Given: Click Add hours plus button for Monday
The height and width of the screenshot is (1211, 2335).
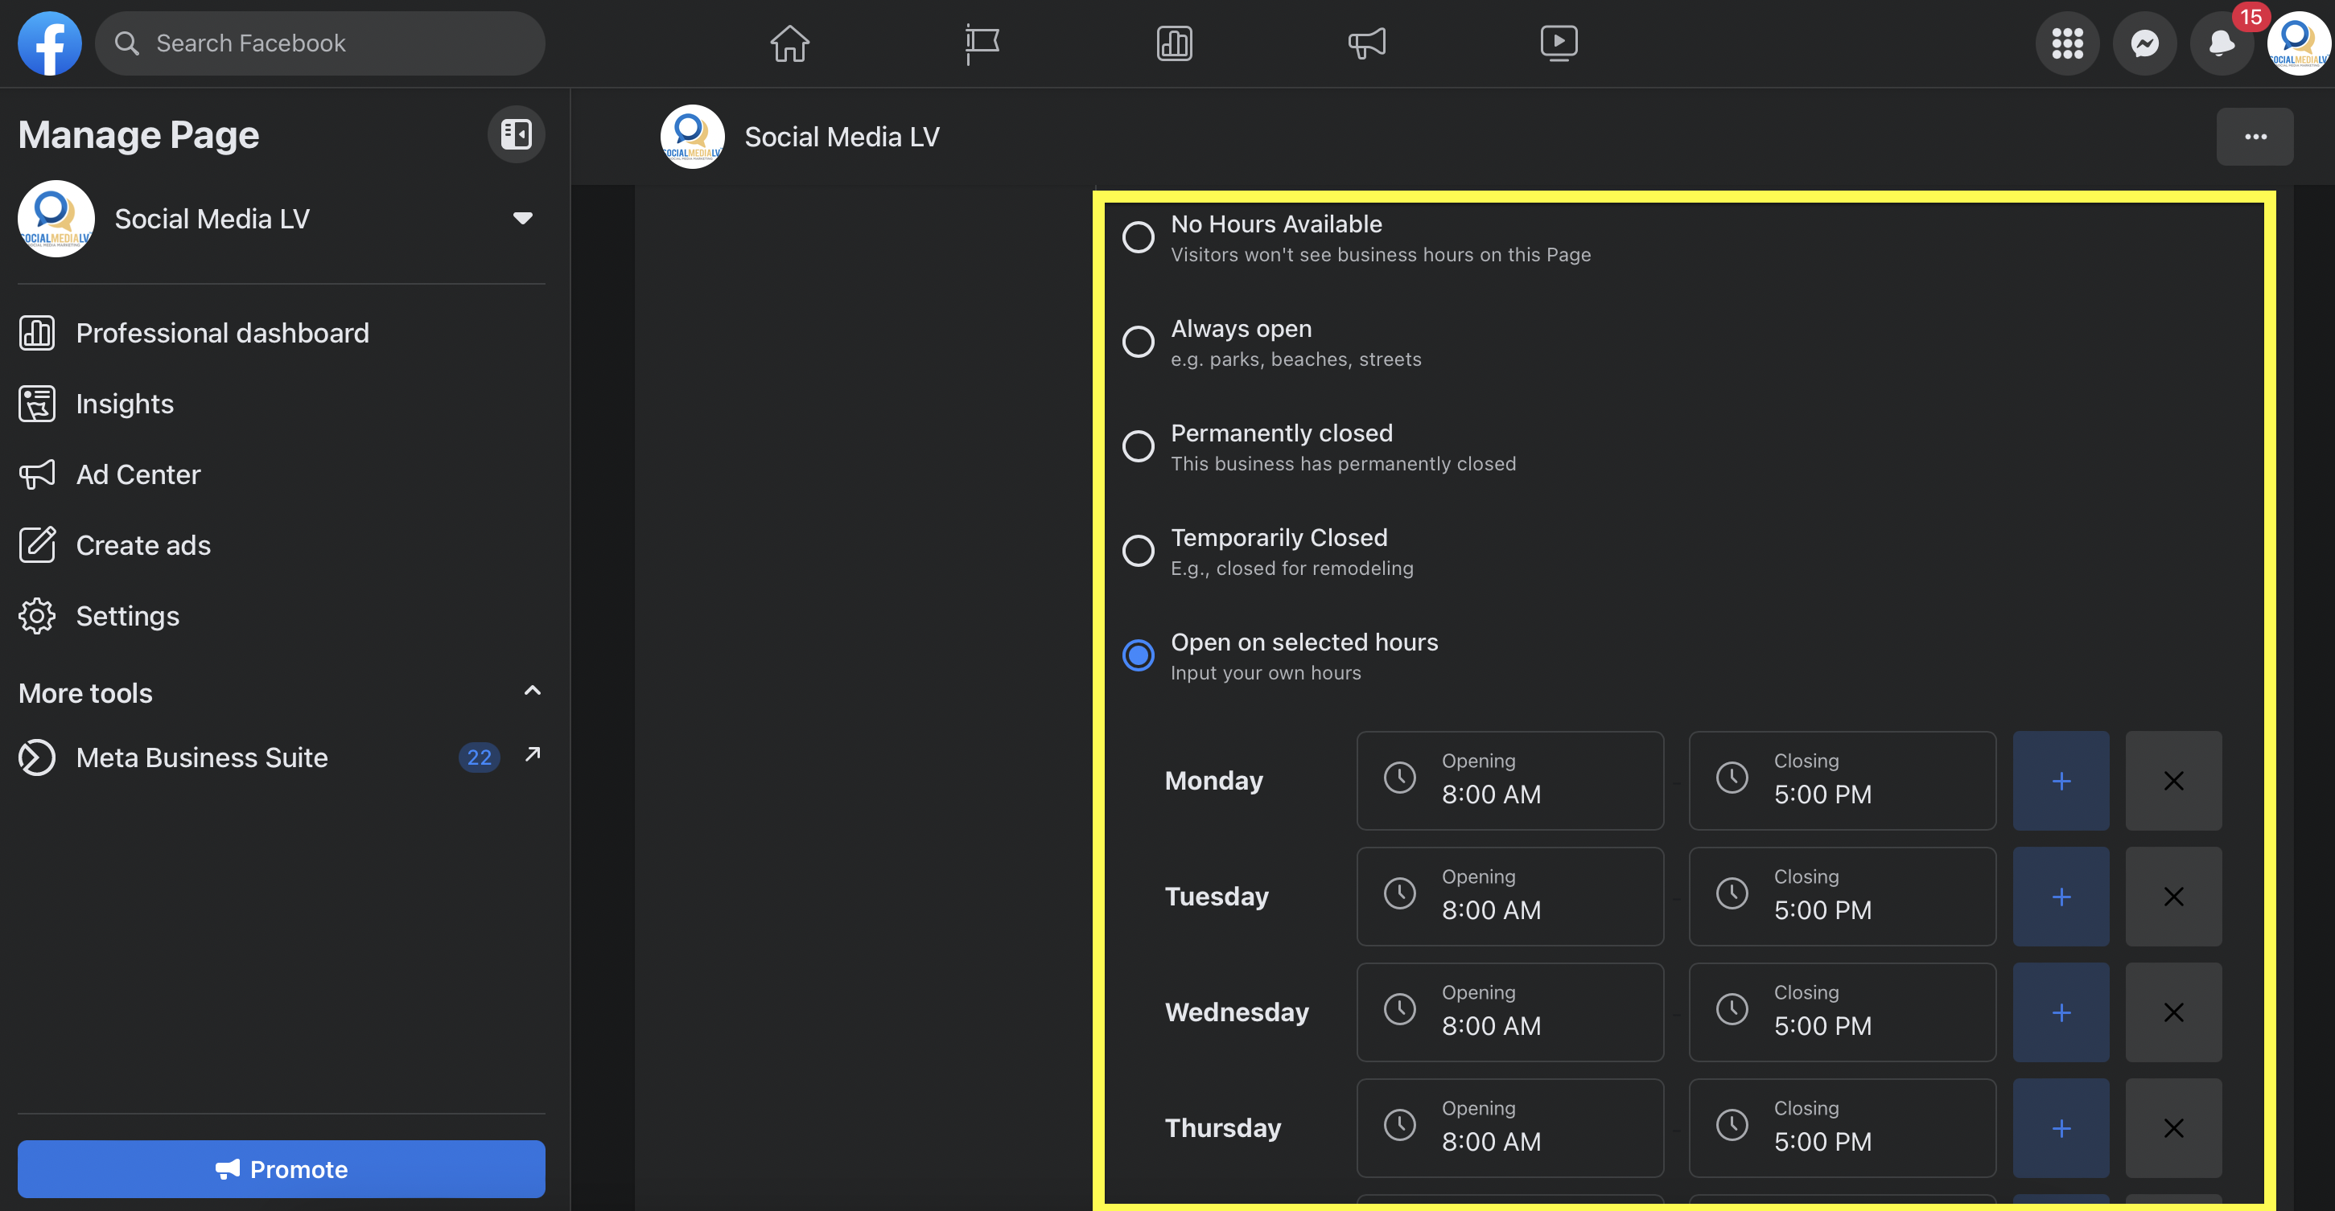Looking at the screenshot, I should 2061,779.
